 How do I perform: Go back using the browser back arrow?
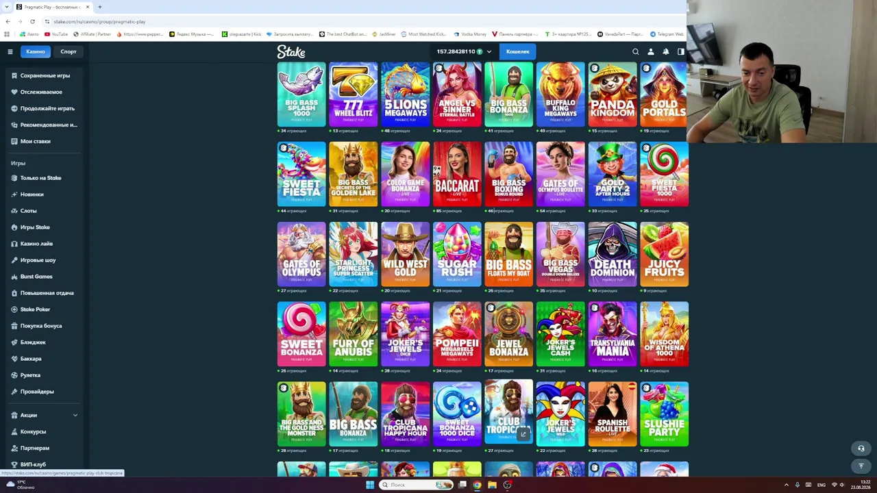[x=8, y=21]
